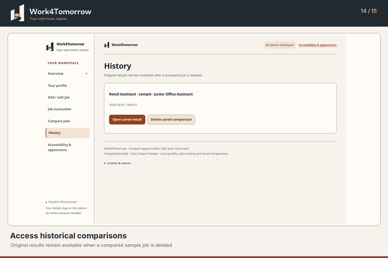Viewport: 388px width, 258px height.
Task: Open the Add / edit job page
Action: 67,97
